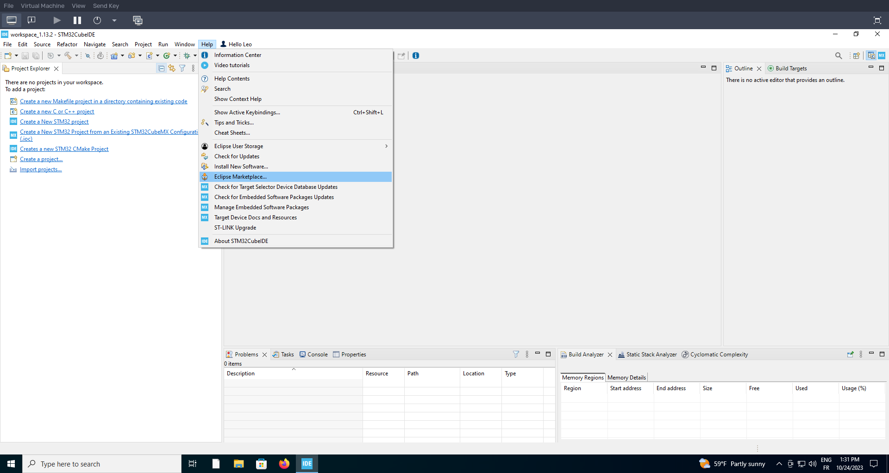The image size is (889, 473).
Task: Click the Save All toolbar icon
Action: tap(36, 56)
